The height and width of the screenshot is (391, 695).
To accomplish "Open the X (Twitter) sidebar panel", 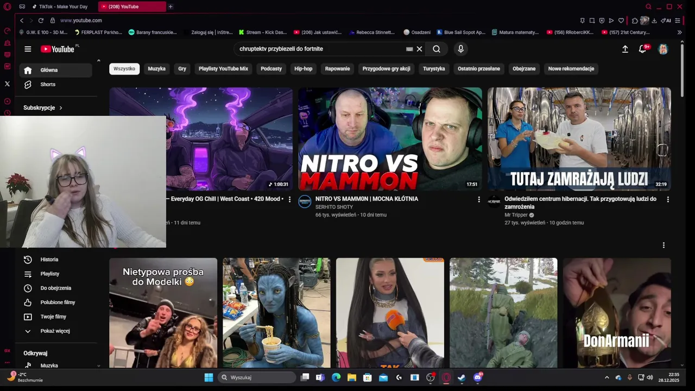I will click(x=7, y=84).
